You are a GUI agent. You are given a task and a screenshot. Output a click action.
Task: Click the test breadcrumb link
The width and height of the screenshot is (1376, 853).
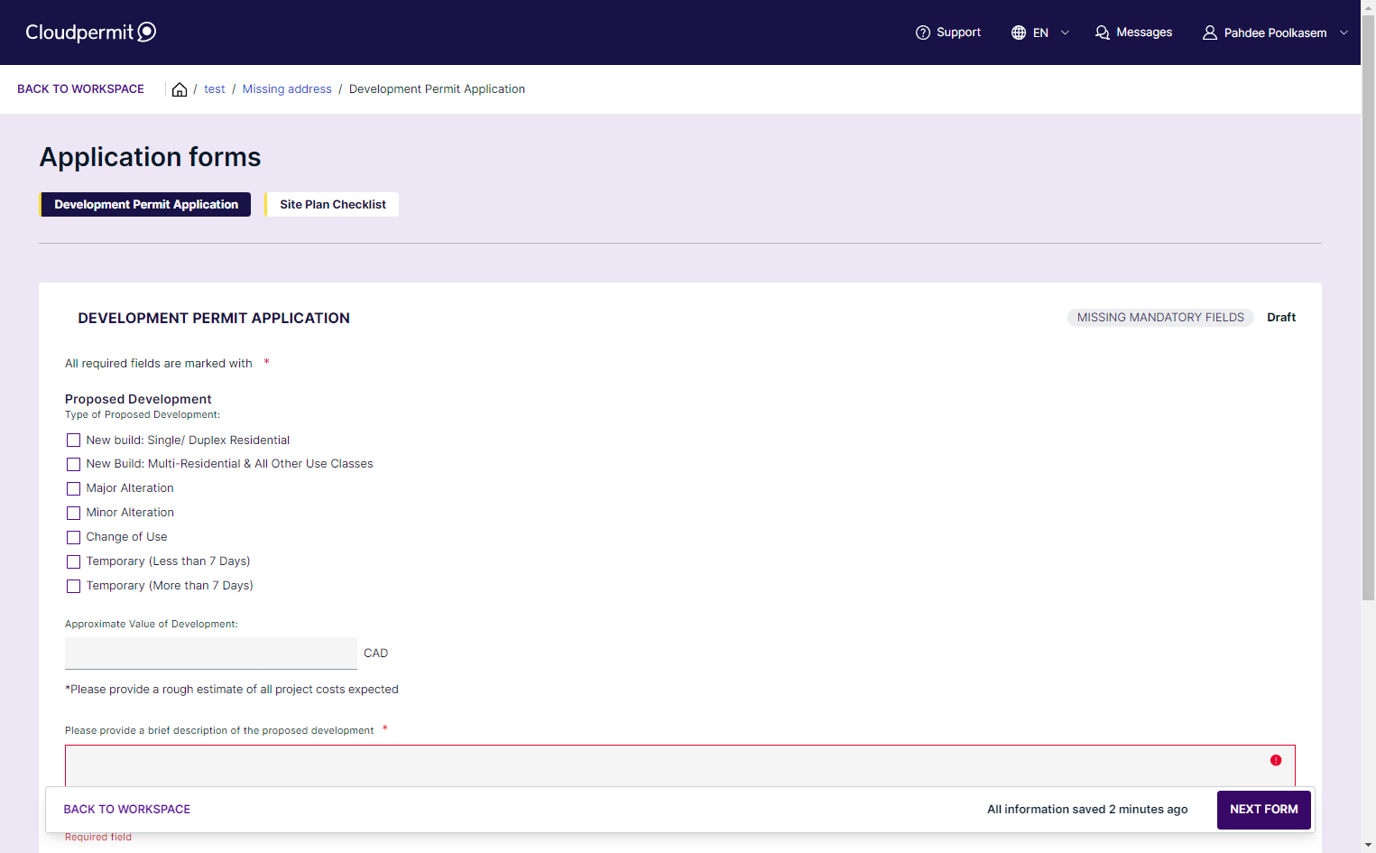coord(215,89)
